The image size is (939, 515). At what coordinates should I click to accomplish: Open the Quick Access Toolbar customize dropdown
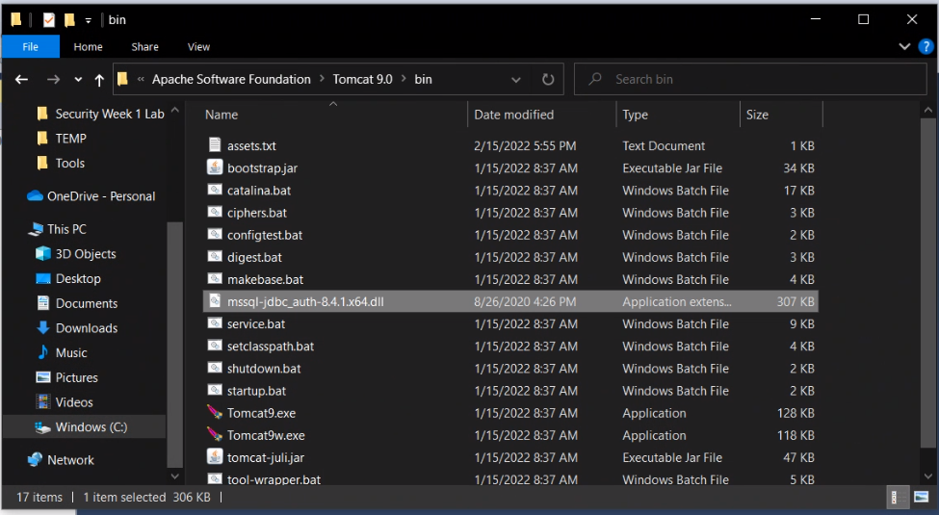pyautogui.click(x=89, y=19)
